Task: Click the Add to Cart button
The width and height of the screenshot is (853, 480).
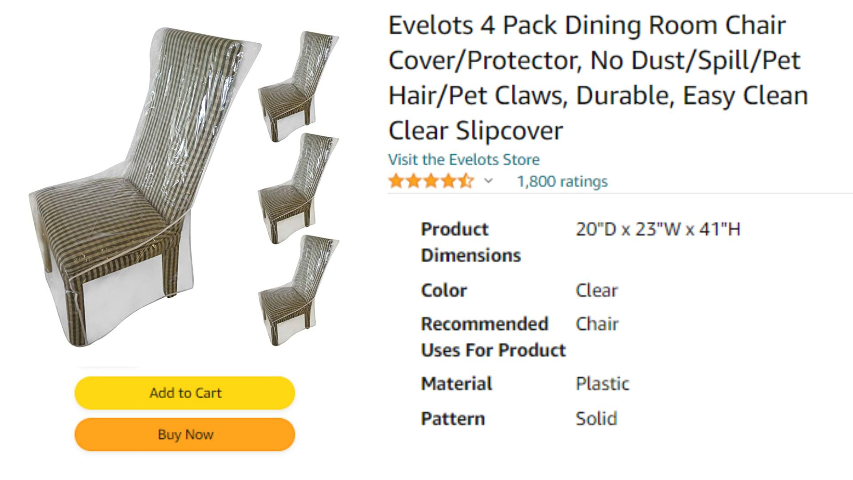Action: click(x=185, y=393)
